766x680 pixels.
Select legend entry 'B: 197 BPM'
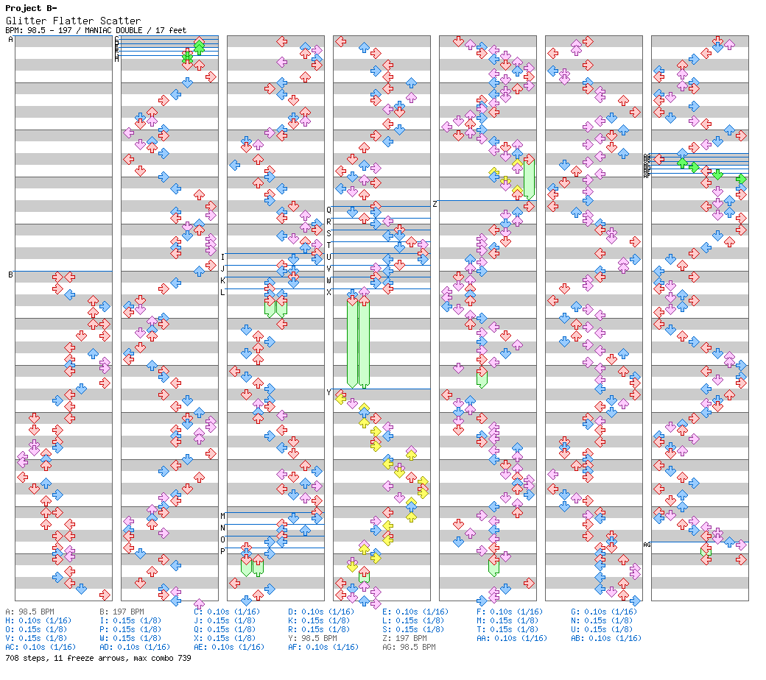point(122,612)
